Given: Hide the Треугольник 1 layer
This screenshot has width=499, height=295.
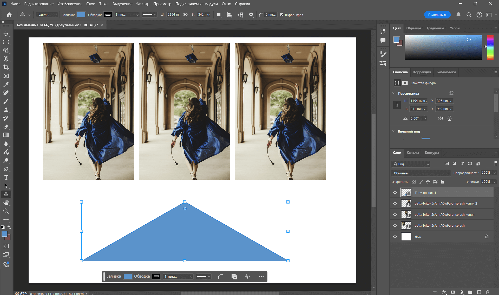Looking at the screenshot, I should coord(395,193).
